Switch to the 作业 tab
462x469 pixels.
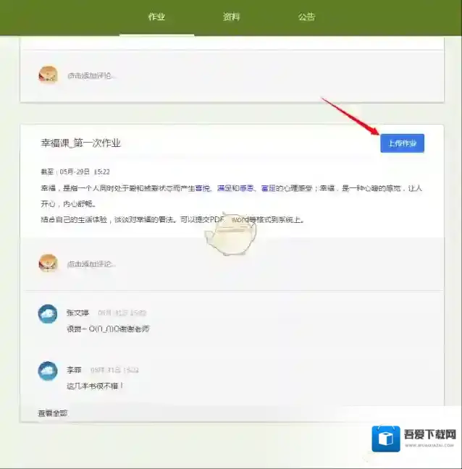pos(156,17)
